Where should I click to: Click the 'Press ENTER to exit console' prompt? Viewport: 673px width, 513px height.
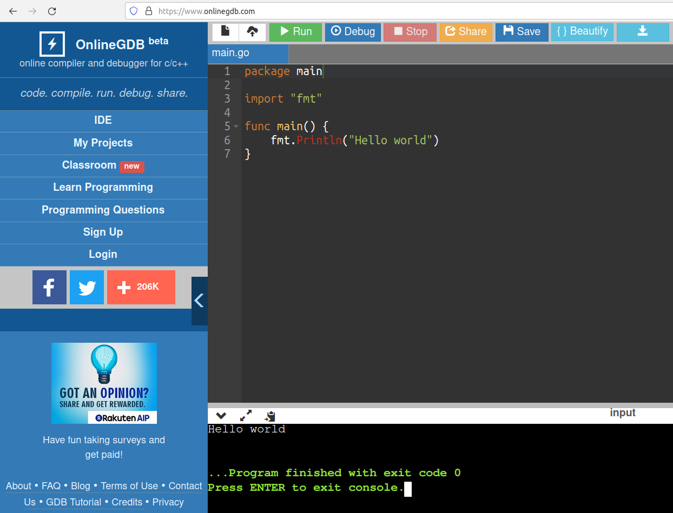(x=306, y=488)
